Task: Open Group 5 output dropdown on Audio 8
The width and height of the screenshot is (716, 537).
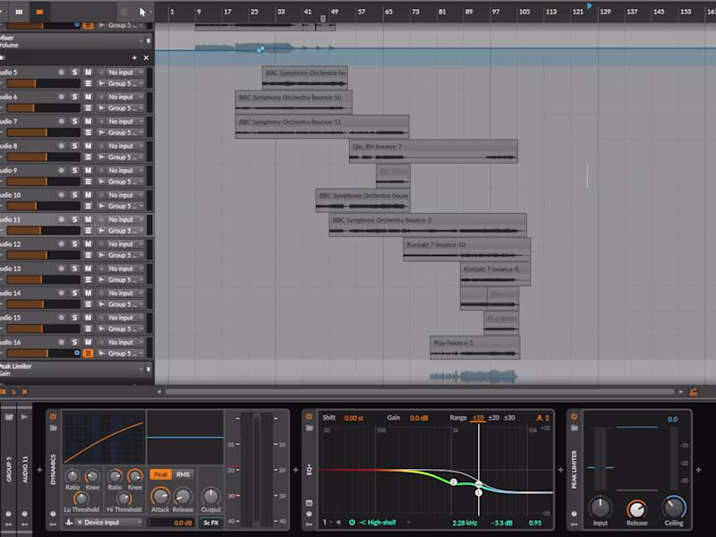Action: tap(122, 157)
